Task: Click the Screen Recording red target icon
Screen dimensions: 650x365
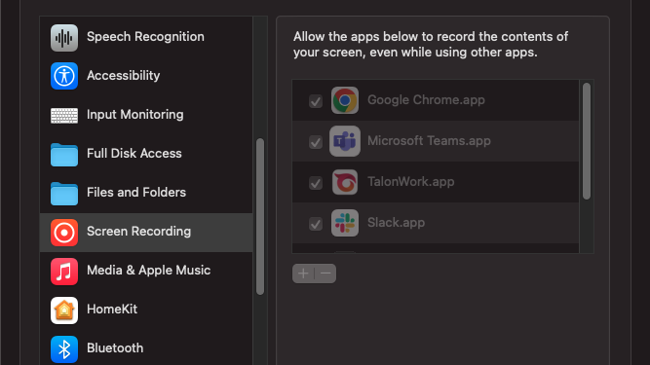Action: (x=64, y=233)
